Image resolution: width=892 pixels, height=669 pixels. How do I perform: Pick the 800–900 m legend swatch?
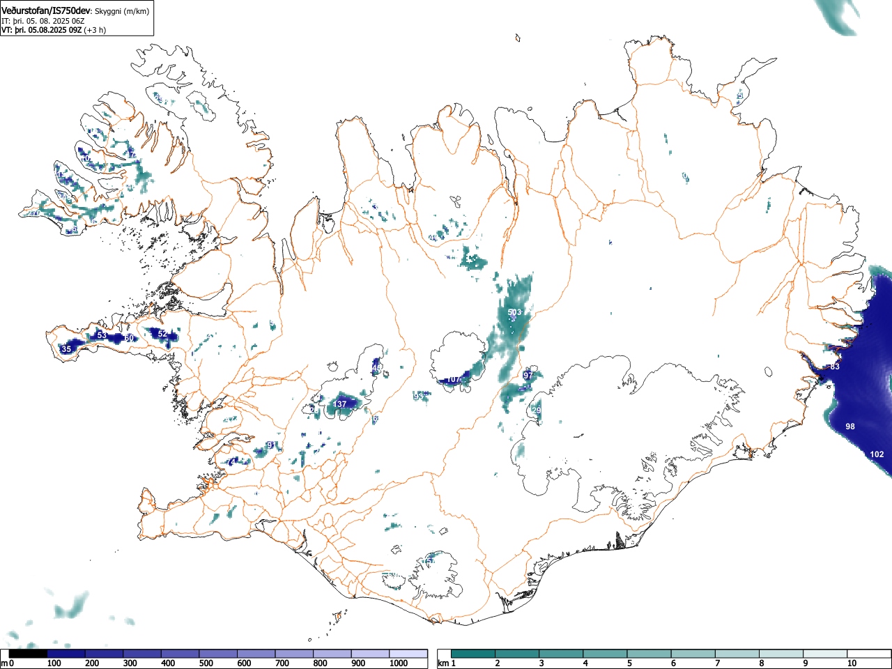[x=332, y=654]
